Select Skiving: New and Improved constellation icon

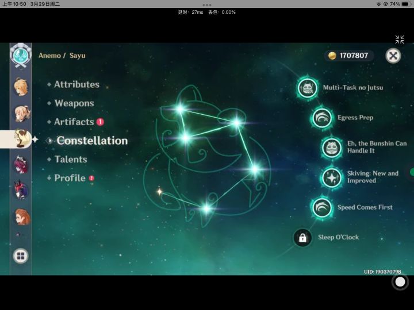click(332, 177)
